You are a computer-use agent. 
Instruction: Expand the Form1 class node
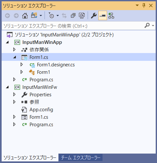coord(22,72)
